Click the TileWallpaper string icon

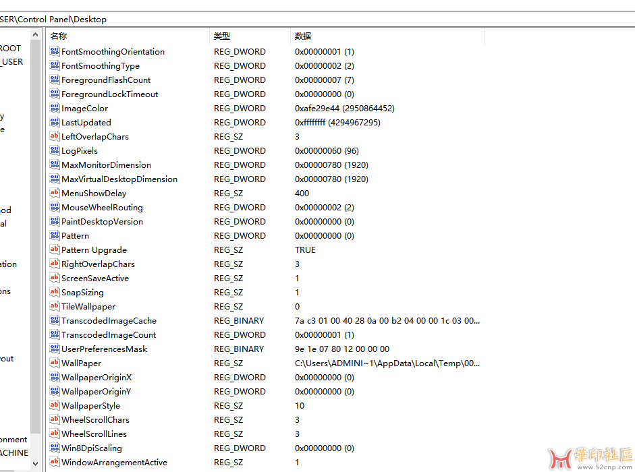point(55,306)
